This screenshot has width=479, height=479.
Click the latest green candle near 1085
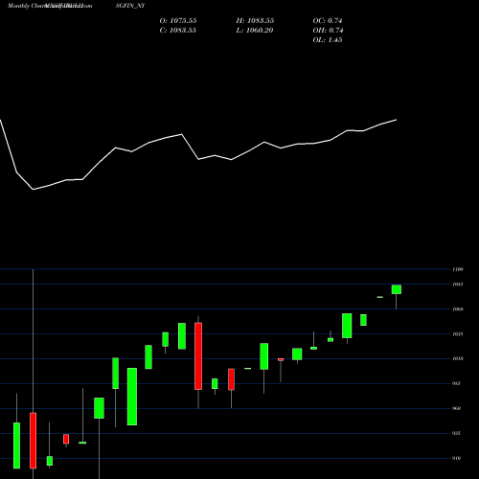[397, 289]
